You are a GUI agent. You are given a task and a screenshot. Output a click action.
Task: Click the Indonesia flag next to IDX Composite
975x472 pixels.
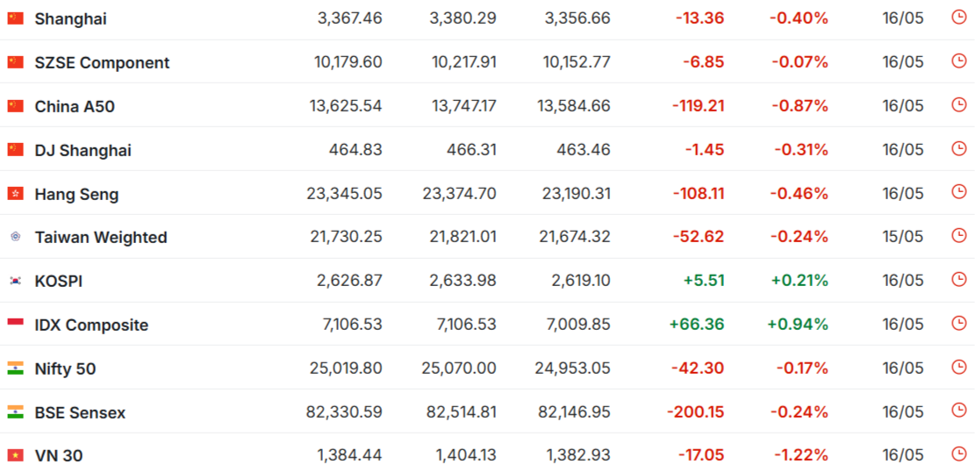point(15,325)
